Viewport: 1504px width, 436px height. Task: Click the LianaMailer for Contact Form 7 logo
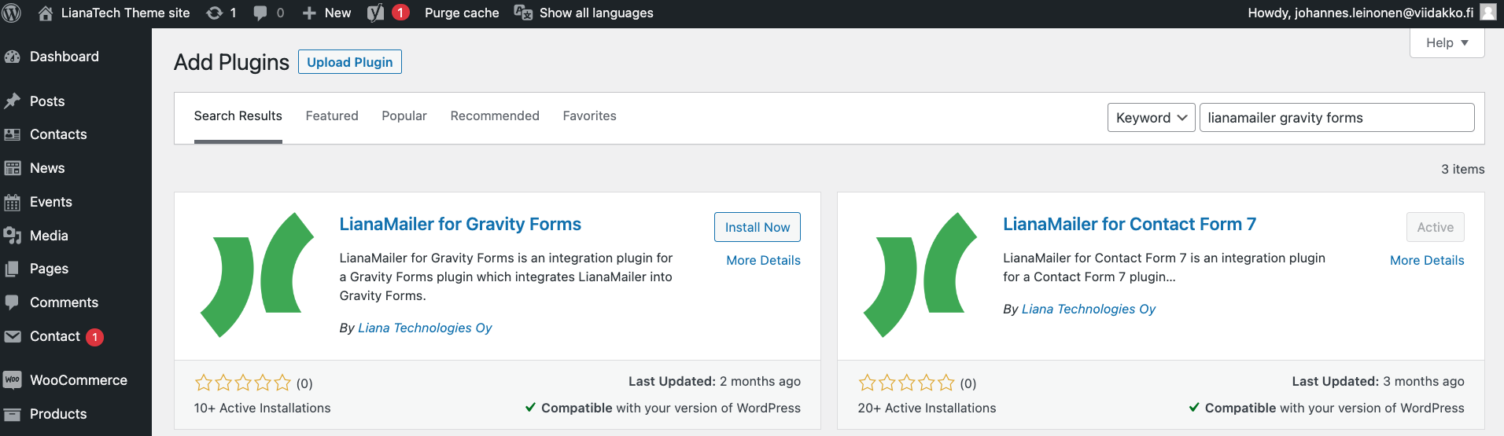[x=920, y=275]
